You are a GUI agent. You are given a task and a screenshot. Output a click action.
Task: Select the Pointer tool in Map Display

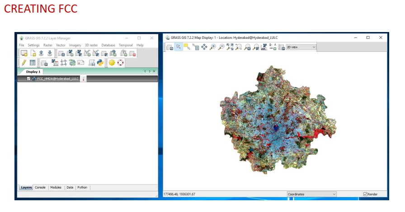179,47
